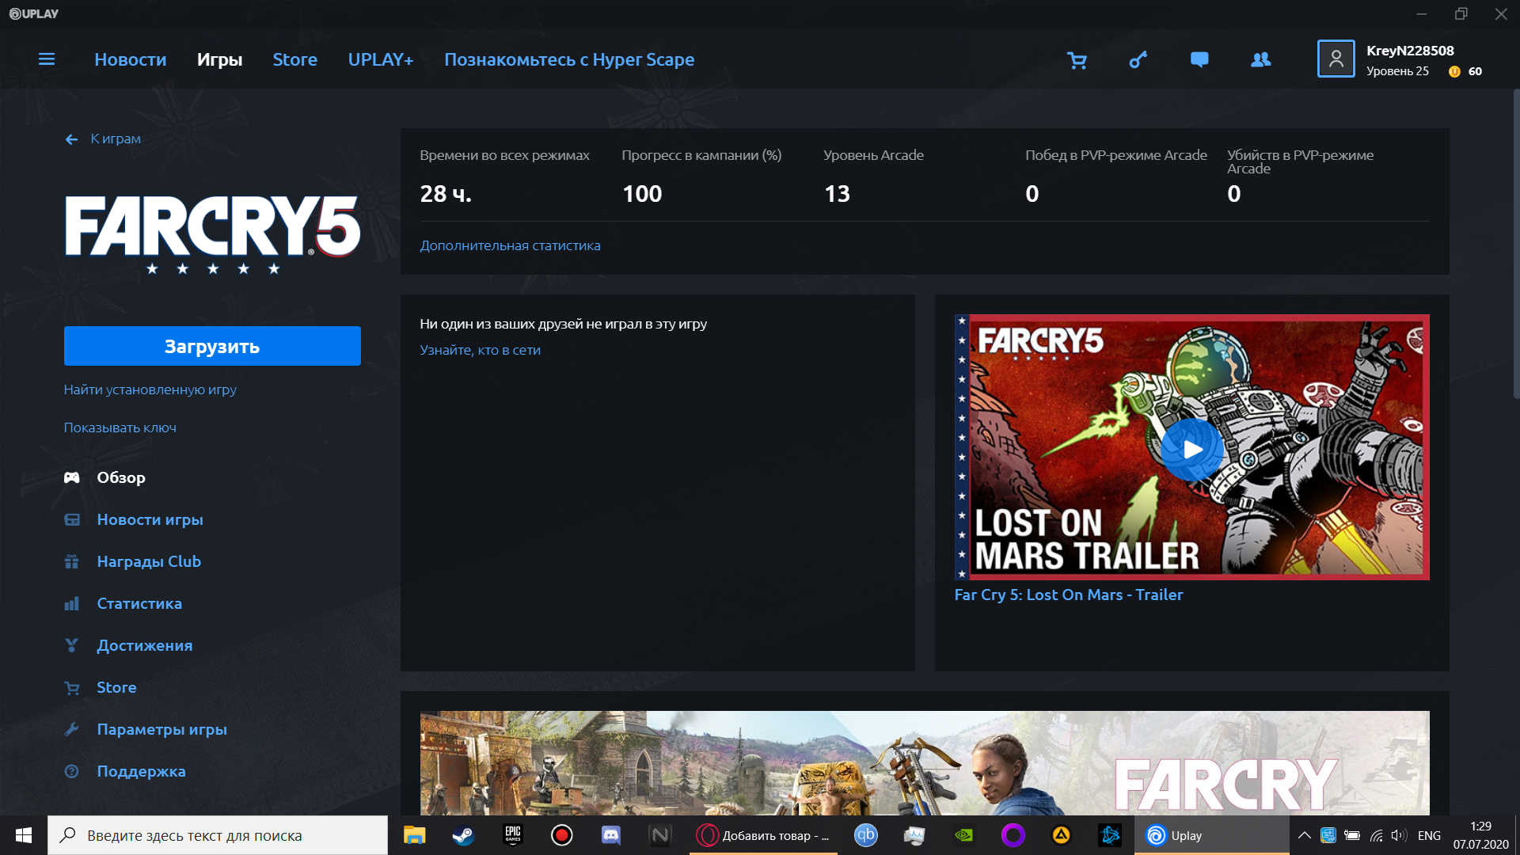Screen dimensions: 1520x855
Task: Click the Uplay coin balance icon
Action: (x=1454, y=71)
